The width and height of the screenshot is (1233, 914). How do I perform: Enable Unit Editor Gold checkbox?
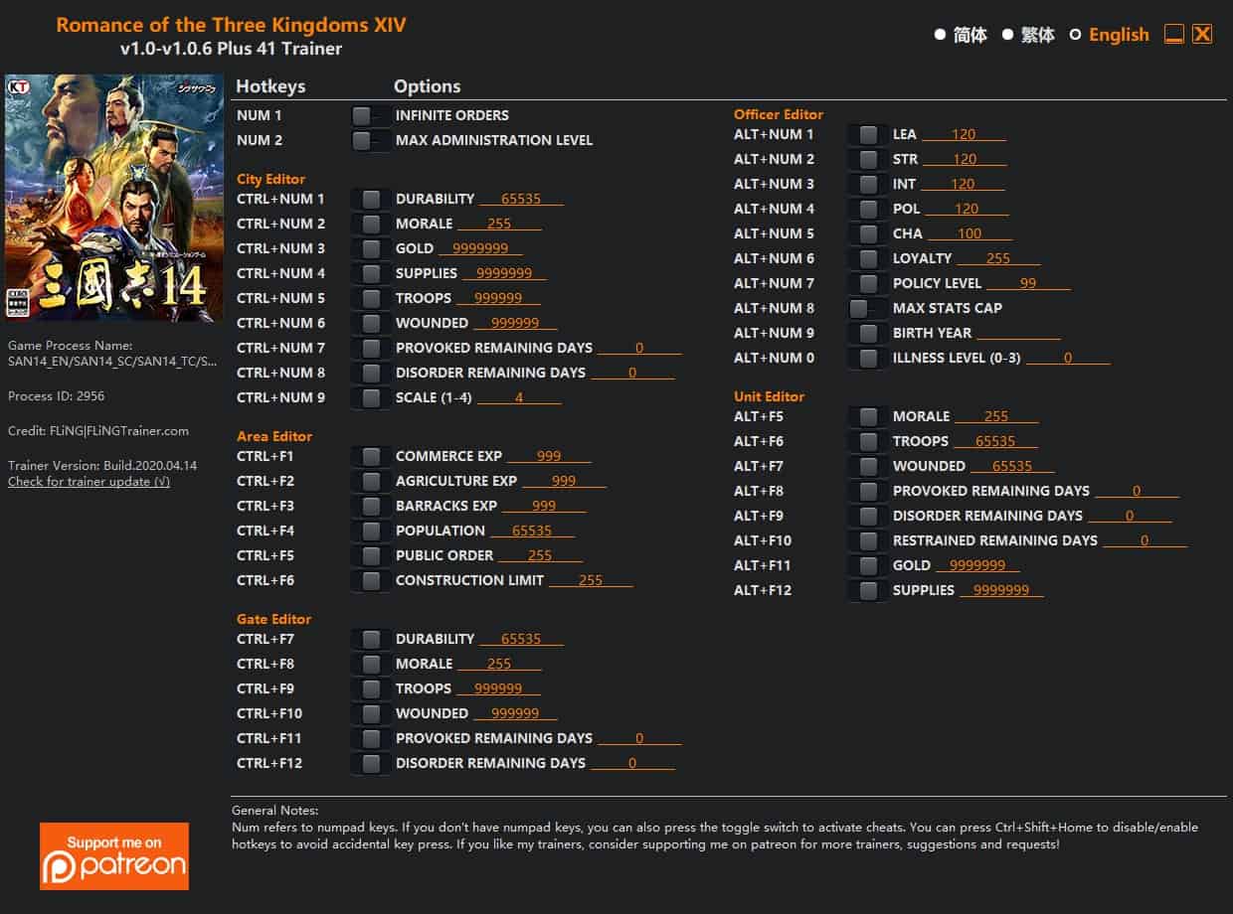click(x=868, y=565)
